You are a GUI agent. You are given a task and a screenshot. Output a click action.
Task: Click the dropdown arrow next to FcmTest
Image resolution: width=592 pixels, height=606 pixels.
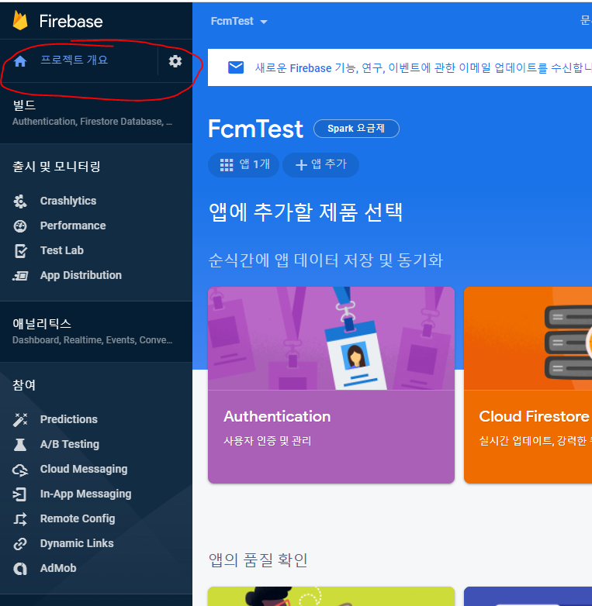(264, 22)
